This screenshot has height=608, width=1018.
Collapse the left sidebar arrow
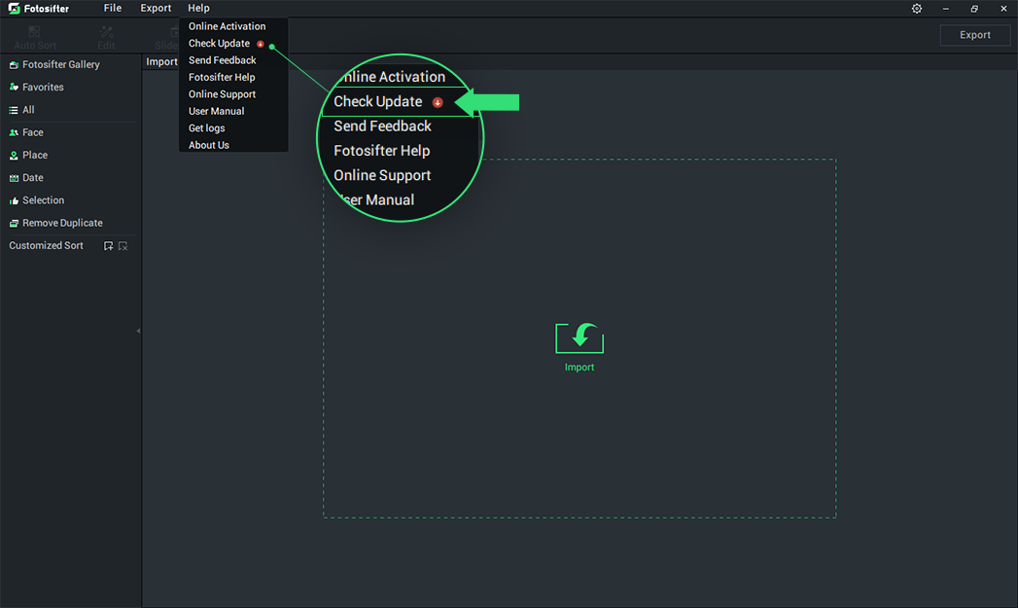[x=138, y=331]
